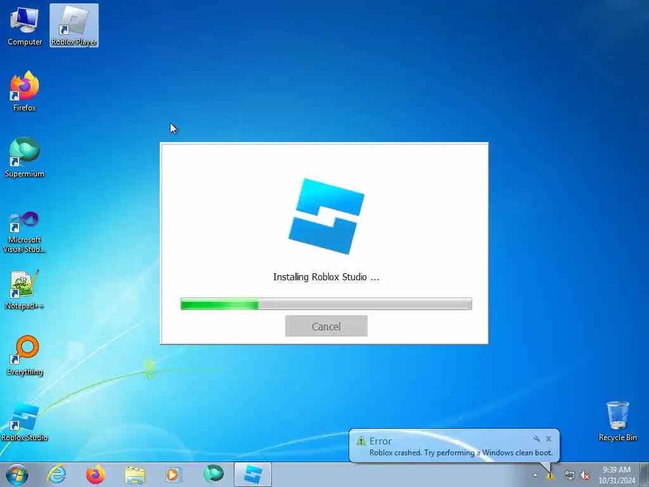Click the Show desktop strip
Image resolution: width=649 pixels, height=487 pixels.
[645, 474]
